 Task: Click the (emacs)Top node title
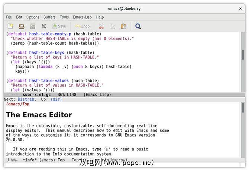(x=17, y=104)
